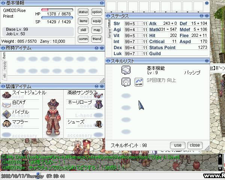Select the sunglasses icon in equipment
225x180 pixels.
point(99,94)
